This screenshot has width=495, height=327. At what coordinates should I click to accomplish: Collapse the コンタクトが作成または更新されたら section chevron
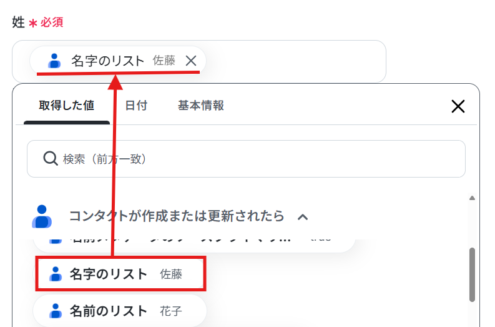(303, 217)
